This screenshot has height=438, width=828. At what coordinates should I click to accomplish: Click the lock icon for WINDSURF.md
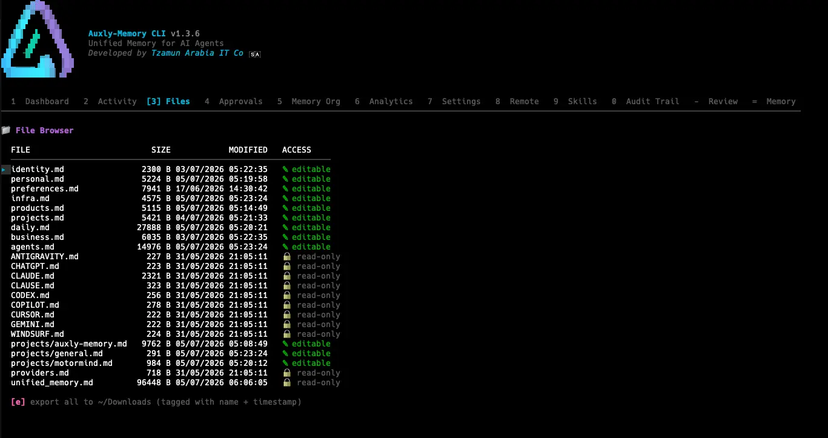pos(287,334)
